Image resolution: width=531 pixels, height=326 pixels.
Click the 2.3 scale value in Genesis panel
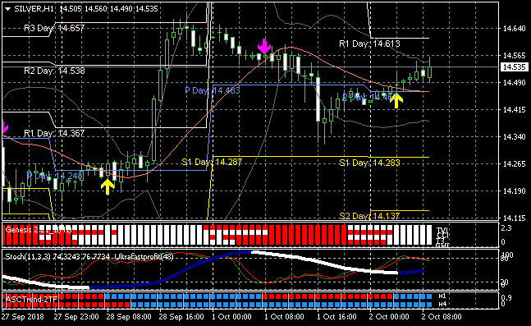506,228
